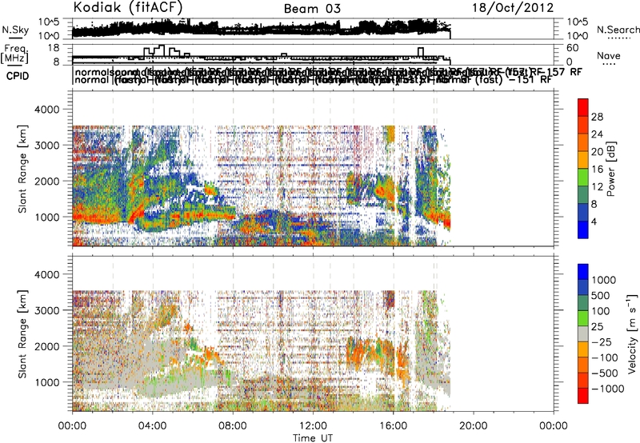640x443 pixels.
Task: Click the '04:00' time axis label
Action: click(x=152, y=426)
